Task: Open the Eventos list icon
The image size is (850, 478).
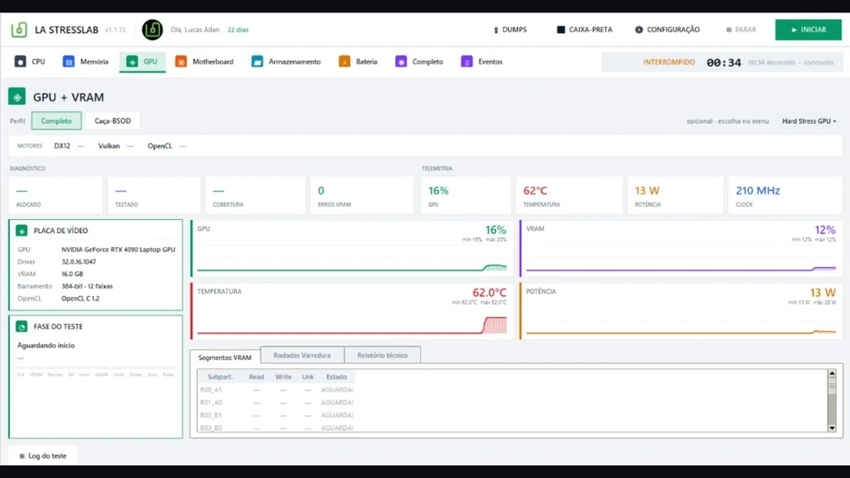Action: [467, 62]
